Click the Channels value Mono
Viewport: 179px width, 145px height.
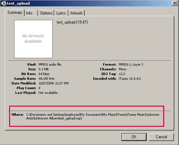(123, 69)
